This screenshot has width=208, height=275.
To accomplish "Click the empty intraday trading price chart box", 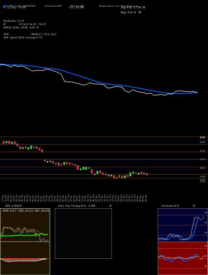I will (83, 233).
